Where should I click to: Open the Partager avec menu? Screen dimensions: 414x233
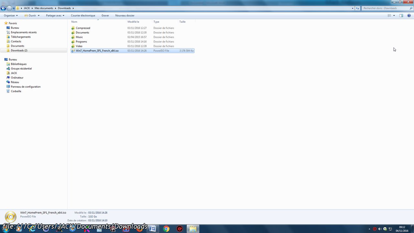coord(54,15)
